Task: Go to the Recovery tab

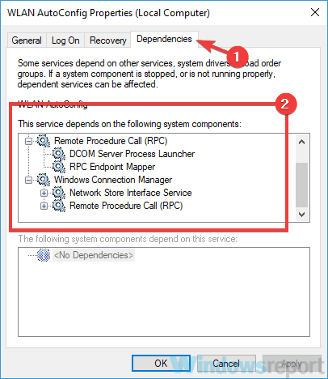Action: (107, 40)
